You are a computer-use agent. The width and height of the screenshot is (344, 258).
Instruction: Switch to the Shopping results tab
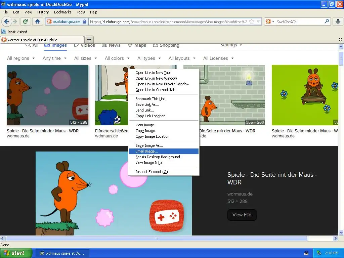click(166, 45)
